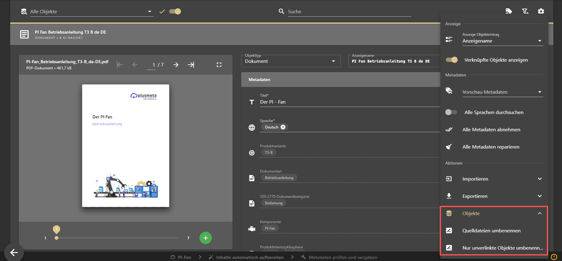Click the tag label icon in top bar
562x261 pixels.
click(509, 11)
